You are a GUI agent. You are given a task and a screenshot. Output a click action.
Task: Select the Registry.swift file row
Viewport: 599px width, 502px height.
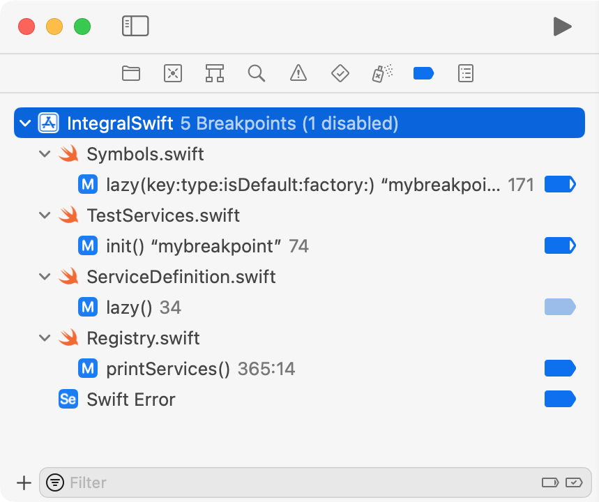pyautogui.click(x=300, y=338)
